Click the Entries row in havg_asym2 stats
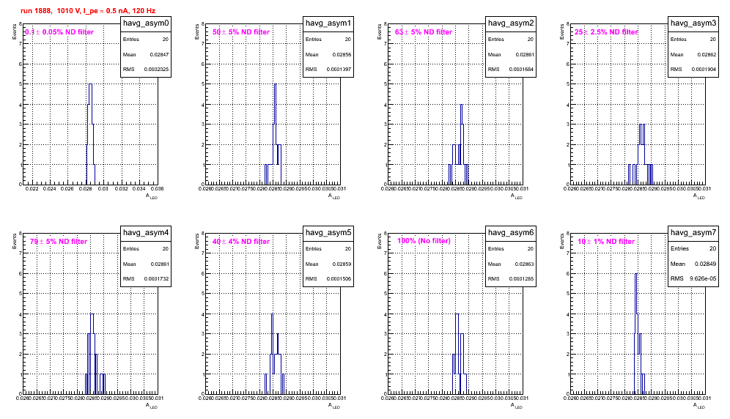This screenshot has height=419, width=730. coord(511,40)
